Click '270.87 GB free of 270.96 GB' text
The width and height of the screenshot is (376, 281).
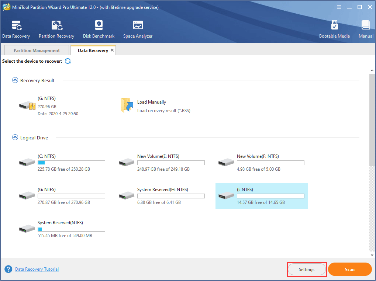pos(64,202)
